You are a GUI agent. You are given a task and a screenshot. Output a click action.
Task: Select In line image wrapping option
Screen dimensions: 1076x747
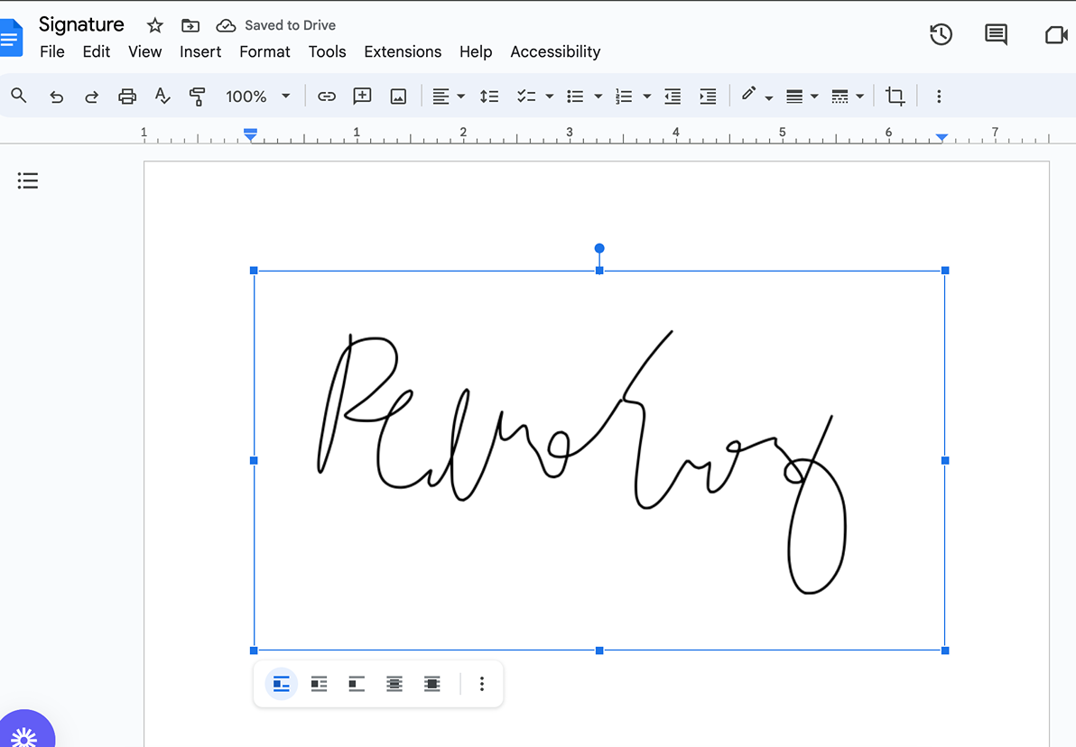tap(282, 684)
